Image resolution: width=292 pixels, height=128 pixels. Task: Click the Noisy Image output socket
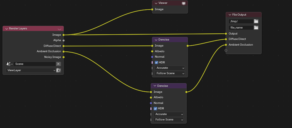pyautogui.click(x=63, y=57)
